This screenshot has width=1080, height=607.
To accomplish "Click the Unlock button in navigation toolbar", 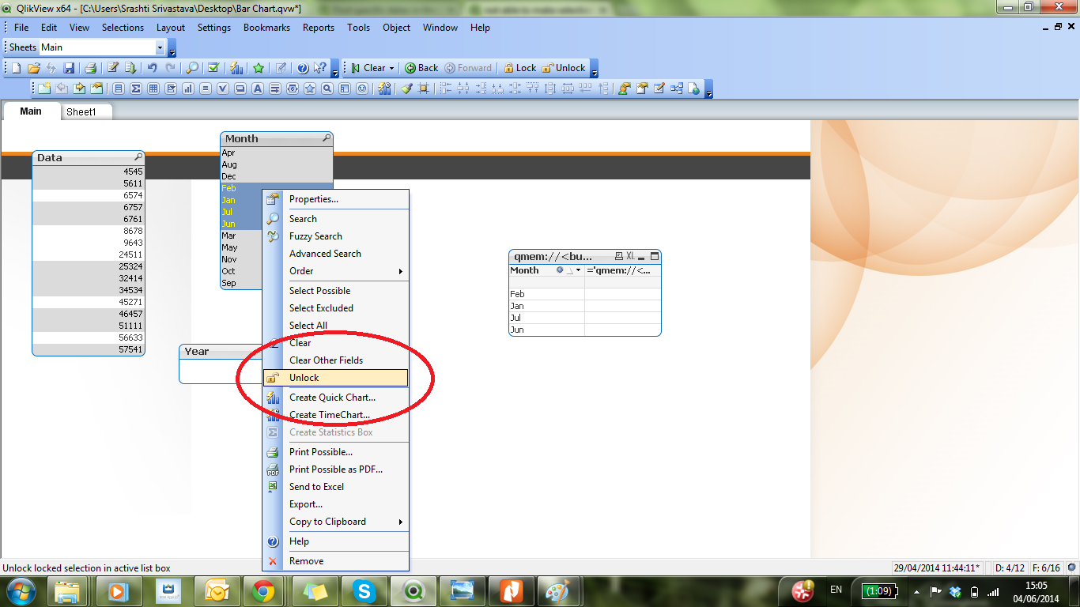I will (x=564, y=68).
